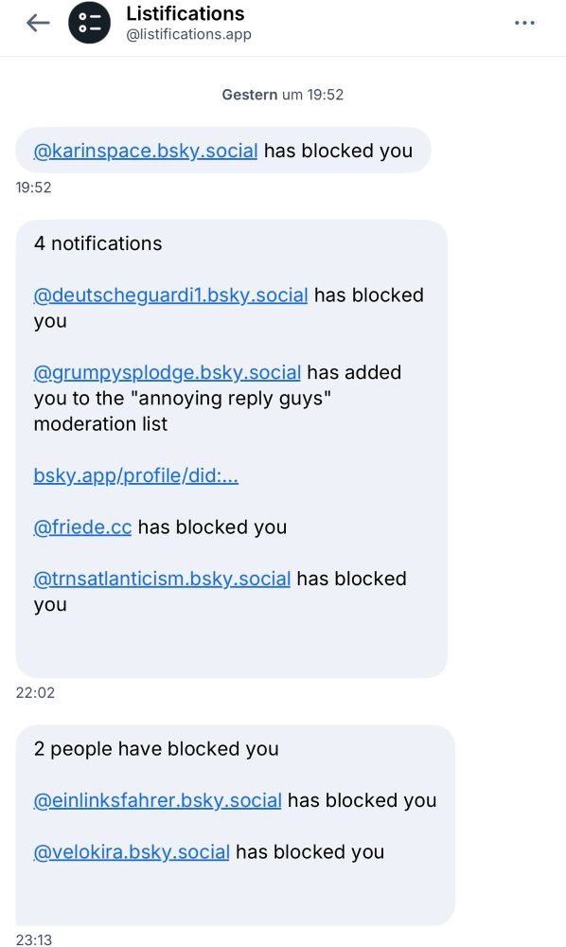
Task: Click the 19:52 message timestamp
Action: (35, 188)
